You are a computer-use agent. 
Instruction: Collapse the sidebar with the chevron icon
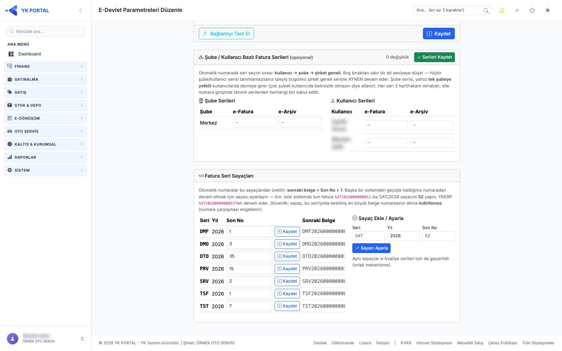click(x=80, y=11)
